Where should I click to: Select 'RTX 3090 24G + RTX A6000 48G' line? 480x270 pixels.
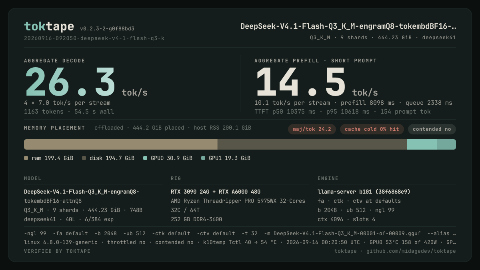pos(216,192)
